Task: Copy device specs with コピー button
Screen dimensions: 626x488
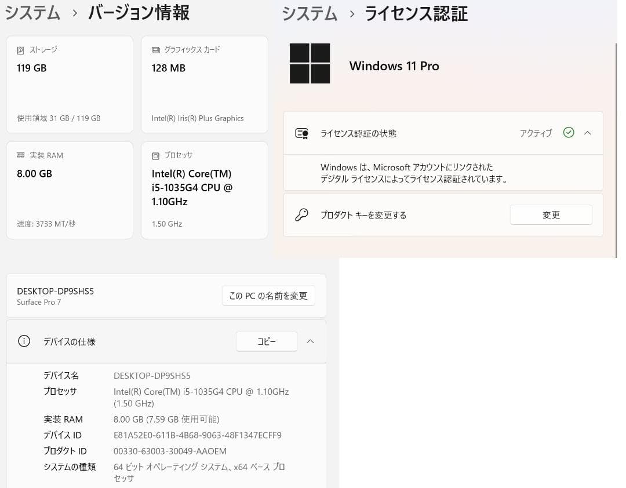Action: 266,341
